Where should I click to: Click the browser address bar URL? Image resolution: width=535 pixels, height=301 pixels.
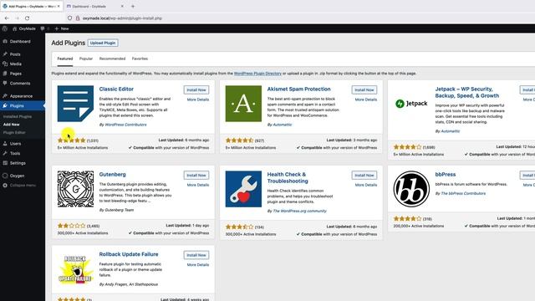(x=122, y=18)
